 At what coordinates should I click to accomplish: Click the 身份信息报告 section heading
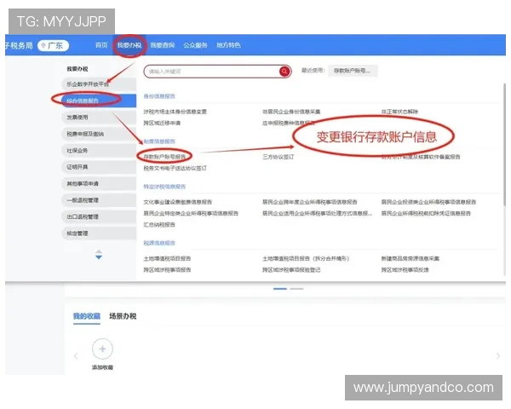159,96
